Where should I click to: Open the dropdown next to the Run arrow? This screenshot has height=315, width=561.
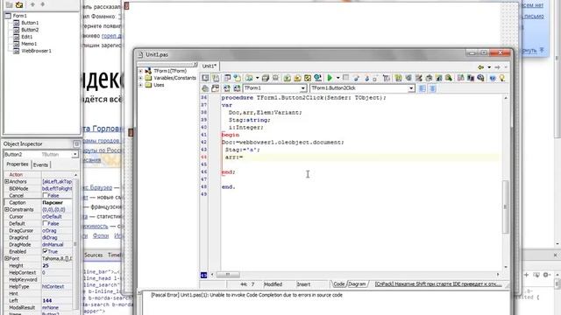tap(337, 78)
